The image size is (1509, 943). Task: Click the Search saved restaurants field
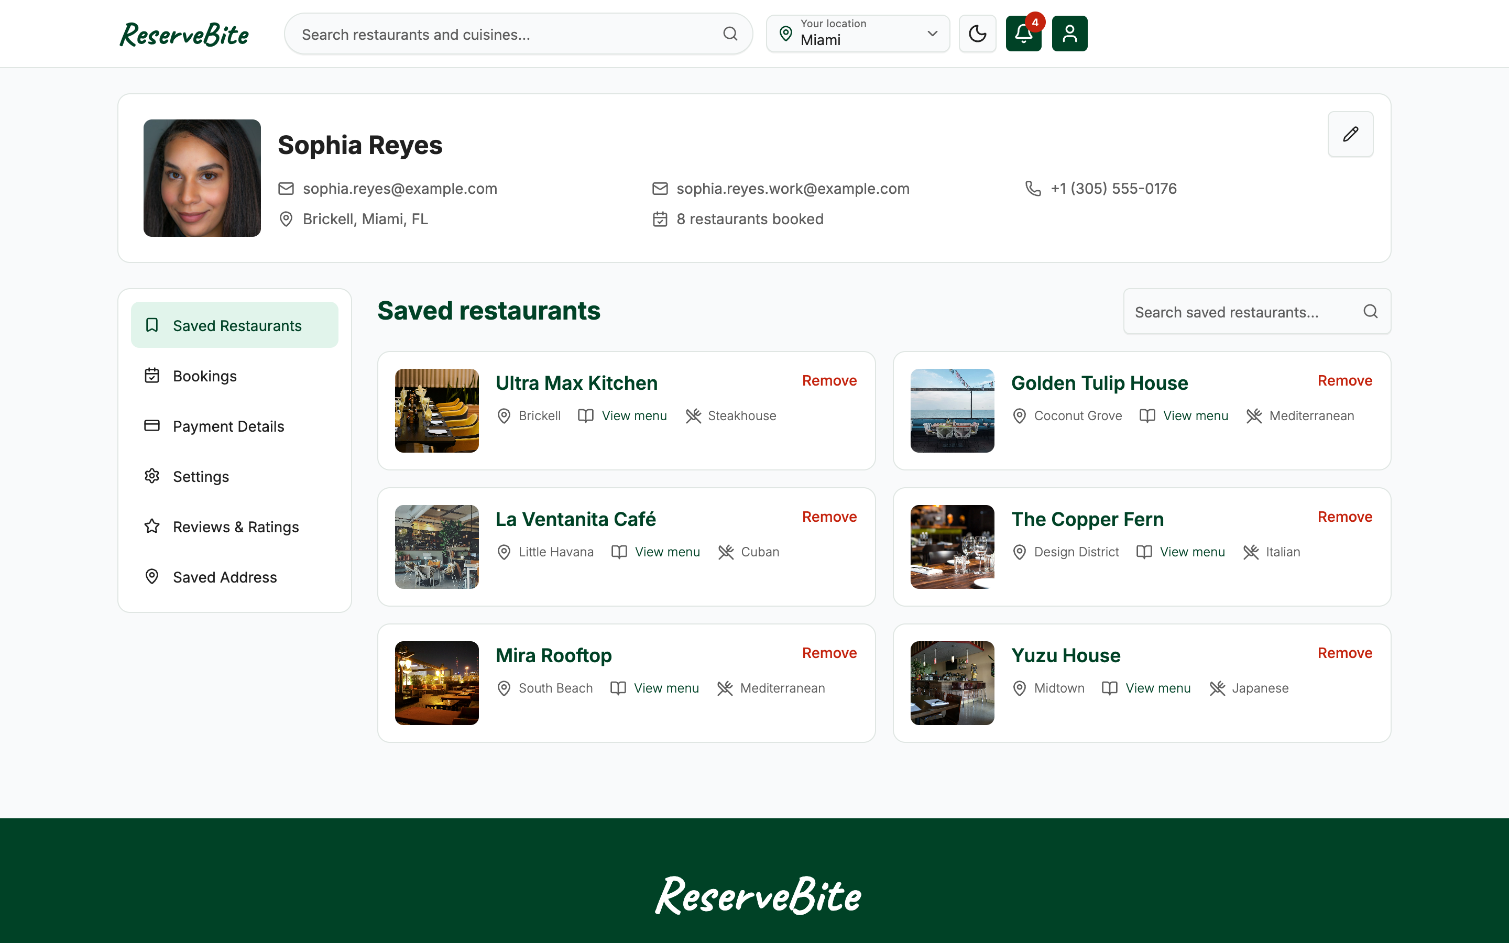coord(1256,311)
